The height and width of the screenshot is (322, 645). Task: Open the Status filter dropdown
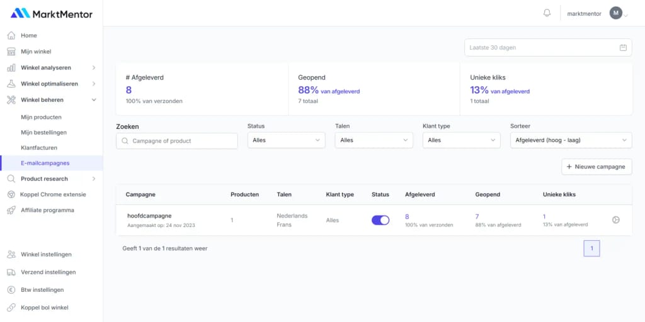pos(286,140)
